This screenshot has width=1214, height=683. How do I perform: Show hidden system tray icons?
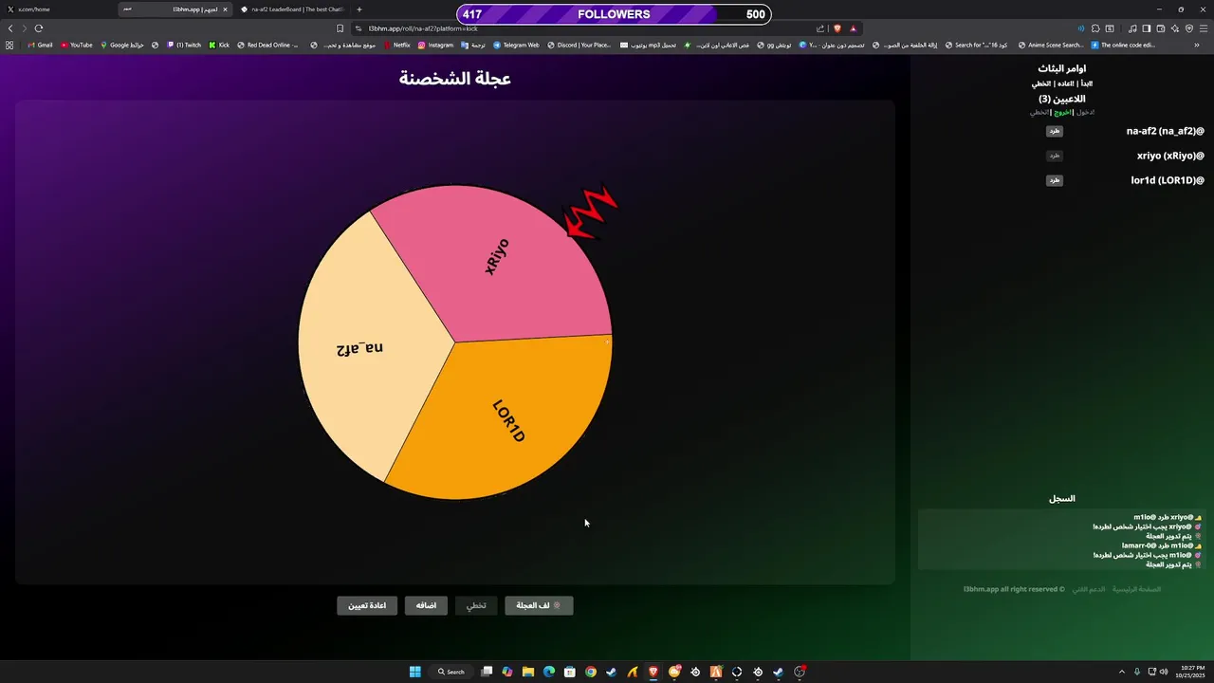click(x=1122, y=672)
